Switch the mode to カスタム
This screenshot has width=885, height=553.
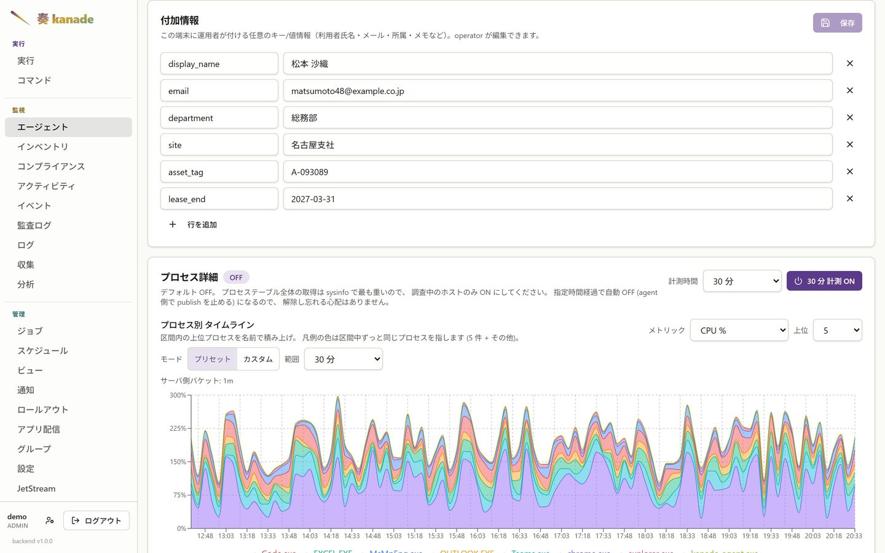(x=258, y=359)
